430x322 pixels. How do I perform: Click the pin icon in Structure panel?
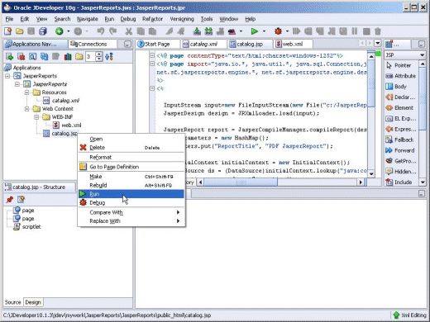pos(10,199)
